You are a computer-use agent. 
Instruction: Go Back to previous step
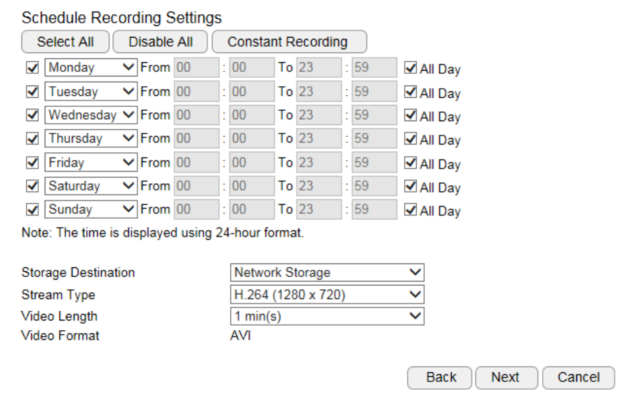[x=440, y=378]
